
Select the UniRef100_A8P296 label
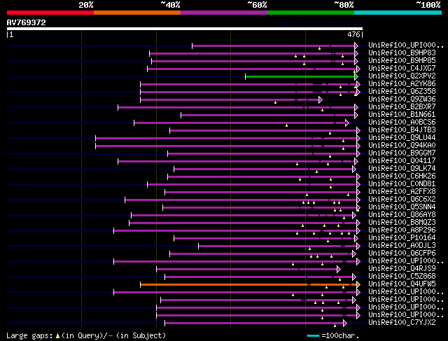[402, 230]
